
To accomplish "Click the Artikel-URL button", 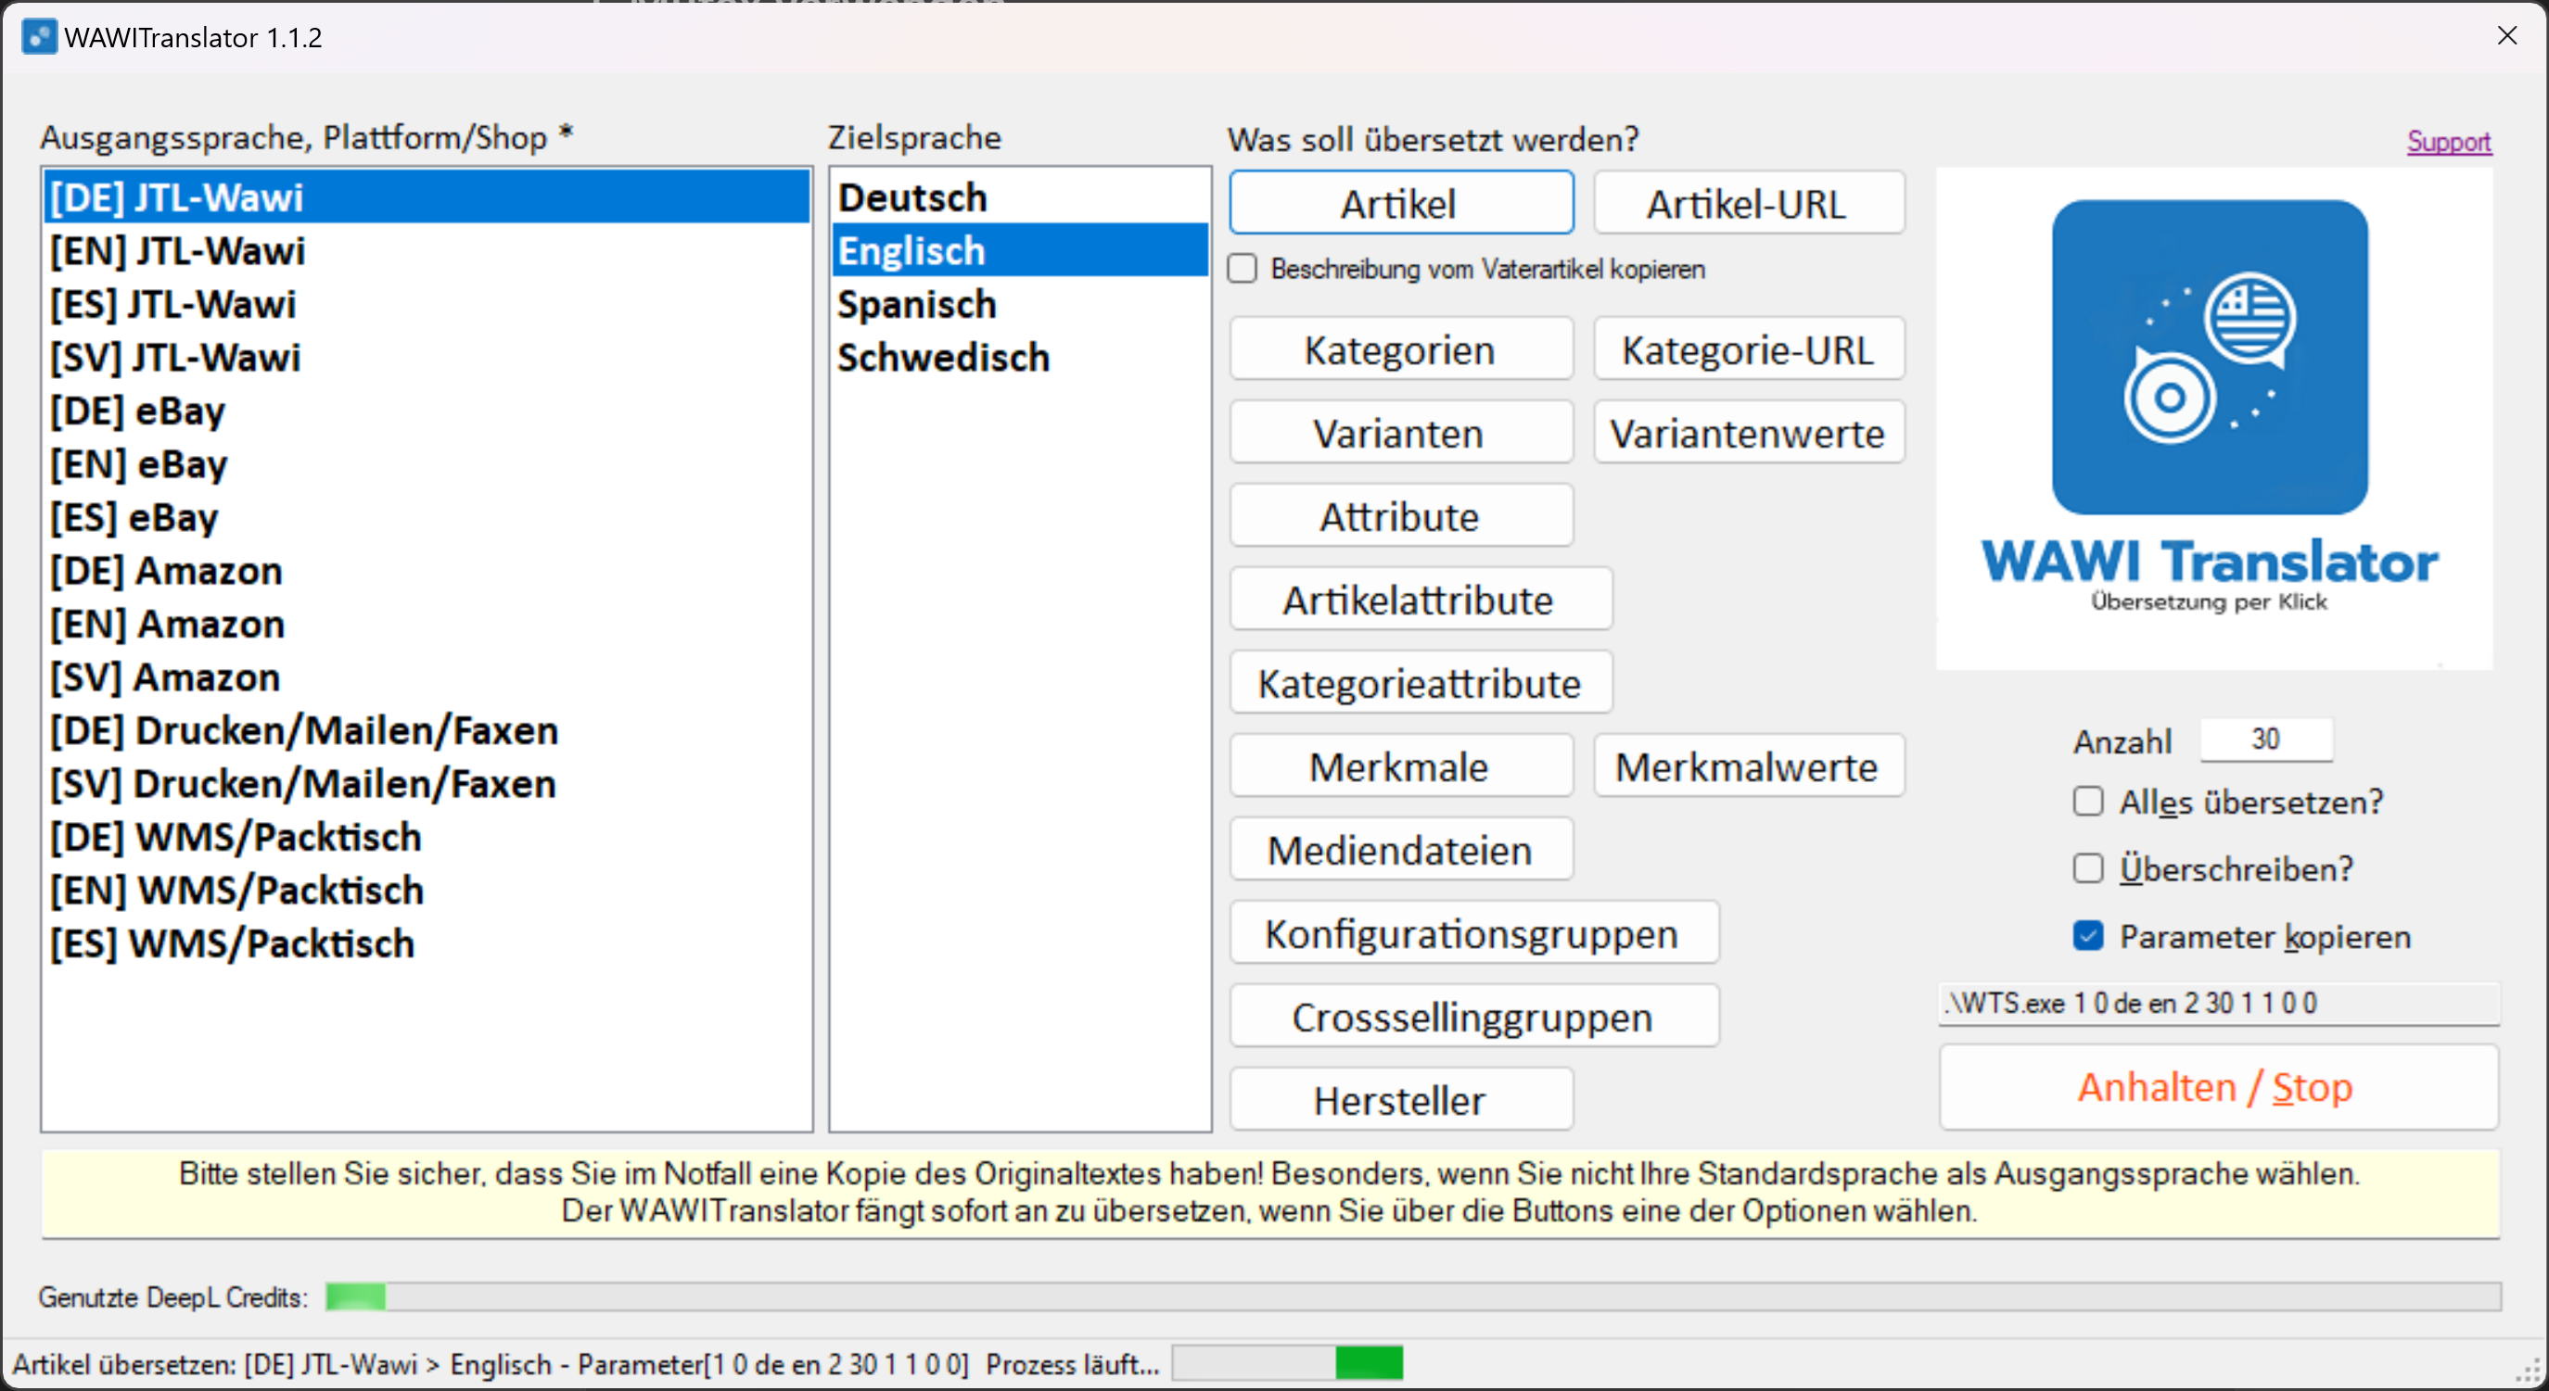I will (x=1749, y=204).
